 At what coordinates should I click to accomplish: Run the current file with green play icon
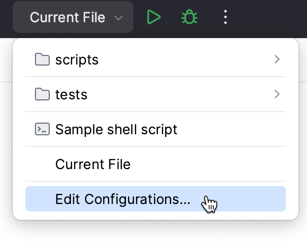click(x=153, y=17)
